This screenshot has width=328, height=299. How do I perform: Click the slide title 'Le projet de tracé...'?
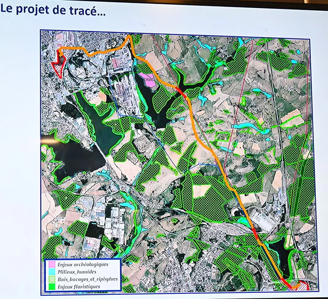53,10
